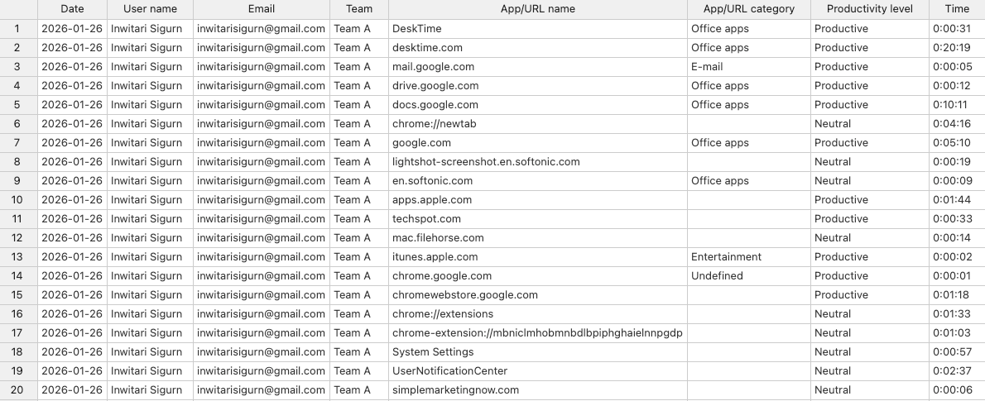Click the drive.google.com cell

pyautogui.click(x=538, y=86)
